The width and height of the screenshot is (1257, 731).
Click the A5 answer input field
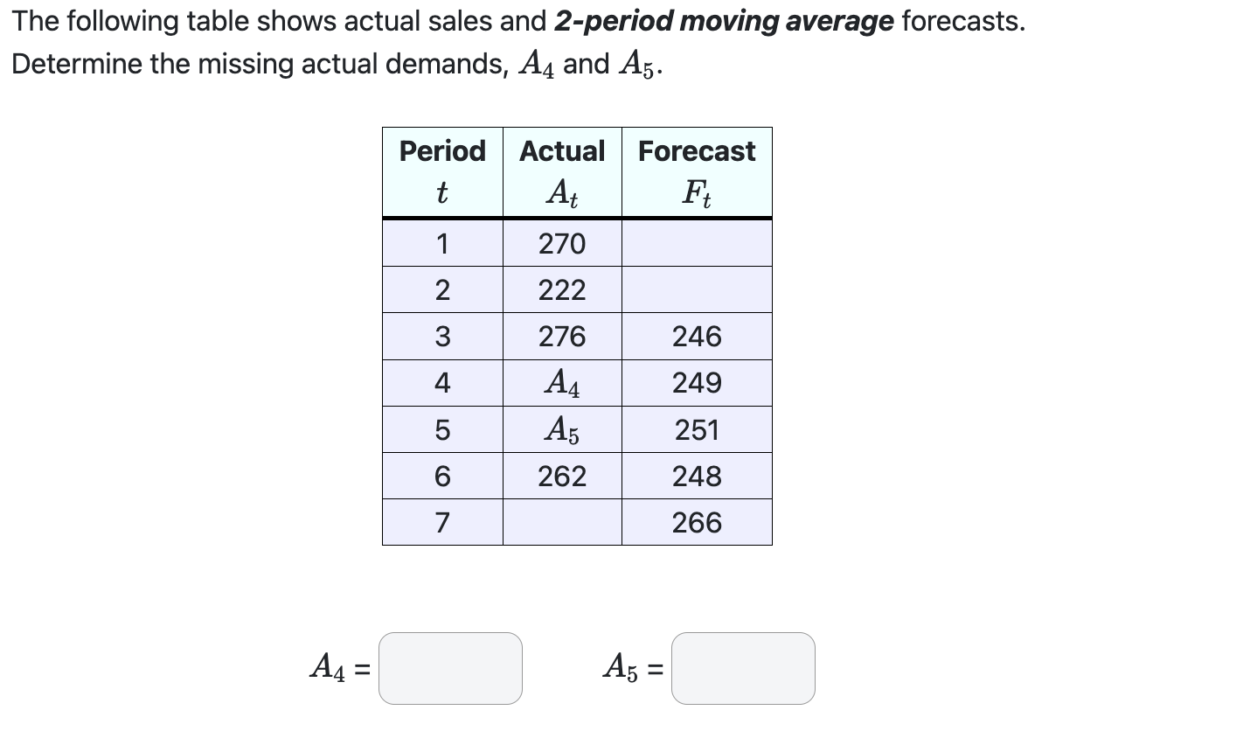coord(741,668)
